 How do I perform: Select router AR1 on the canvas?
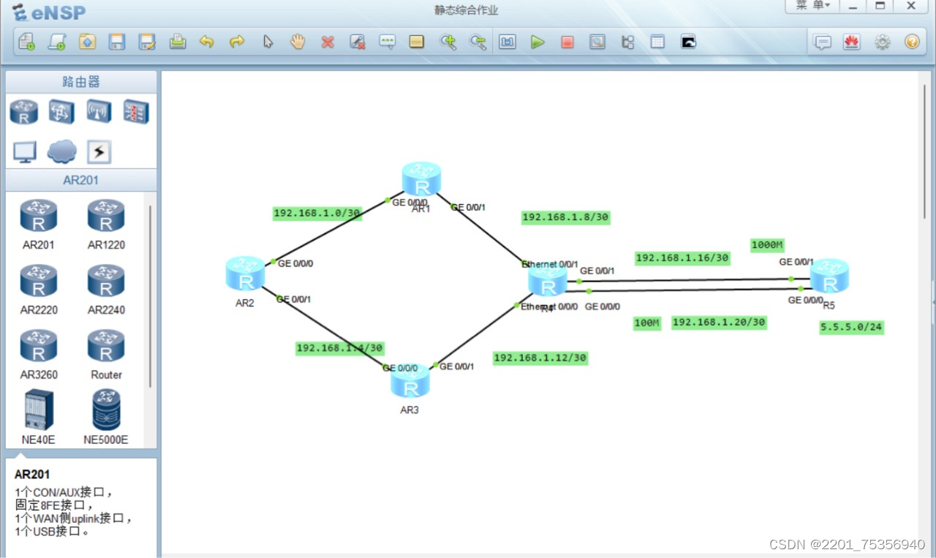[x=421, y=178]
